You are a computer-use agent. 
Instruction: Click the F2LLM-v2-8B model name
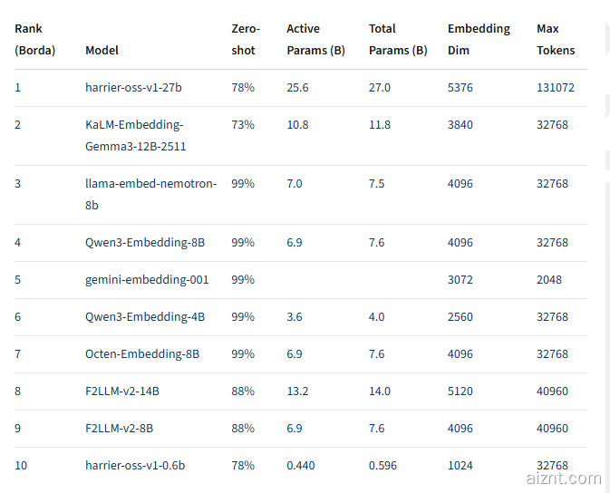click(x=121, y=429)
